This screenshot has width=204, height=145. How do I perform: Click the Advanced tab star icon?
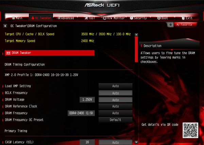point(59,18)
